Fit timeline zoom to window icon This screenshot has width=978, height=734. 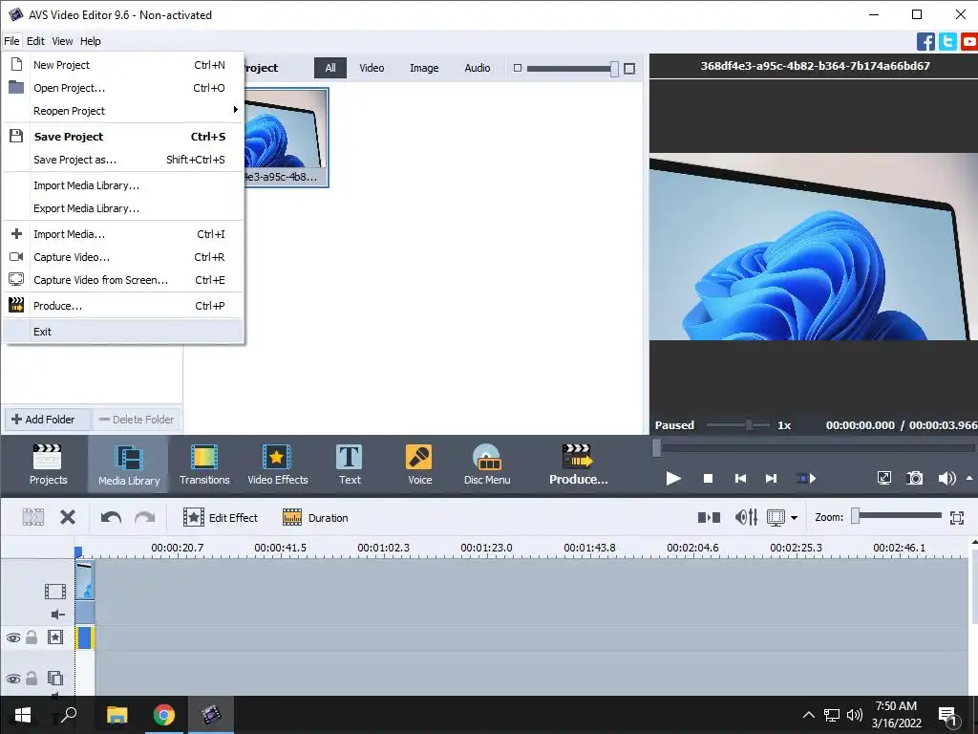(x=957, y=517)
